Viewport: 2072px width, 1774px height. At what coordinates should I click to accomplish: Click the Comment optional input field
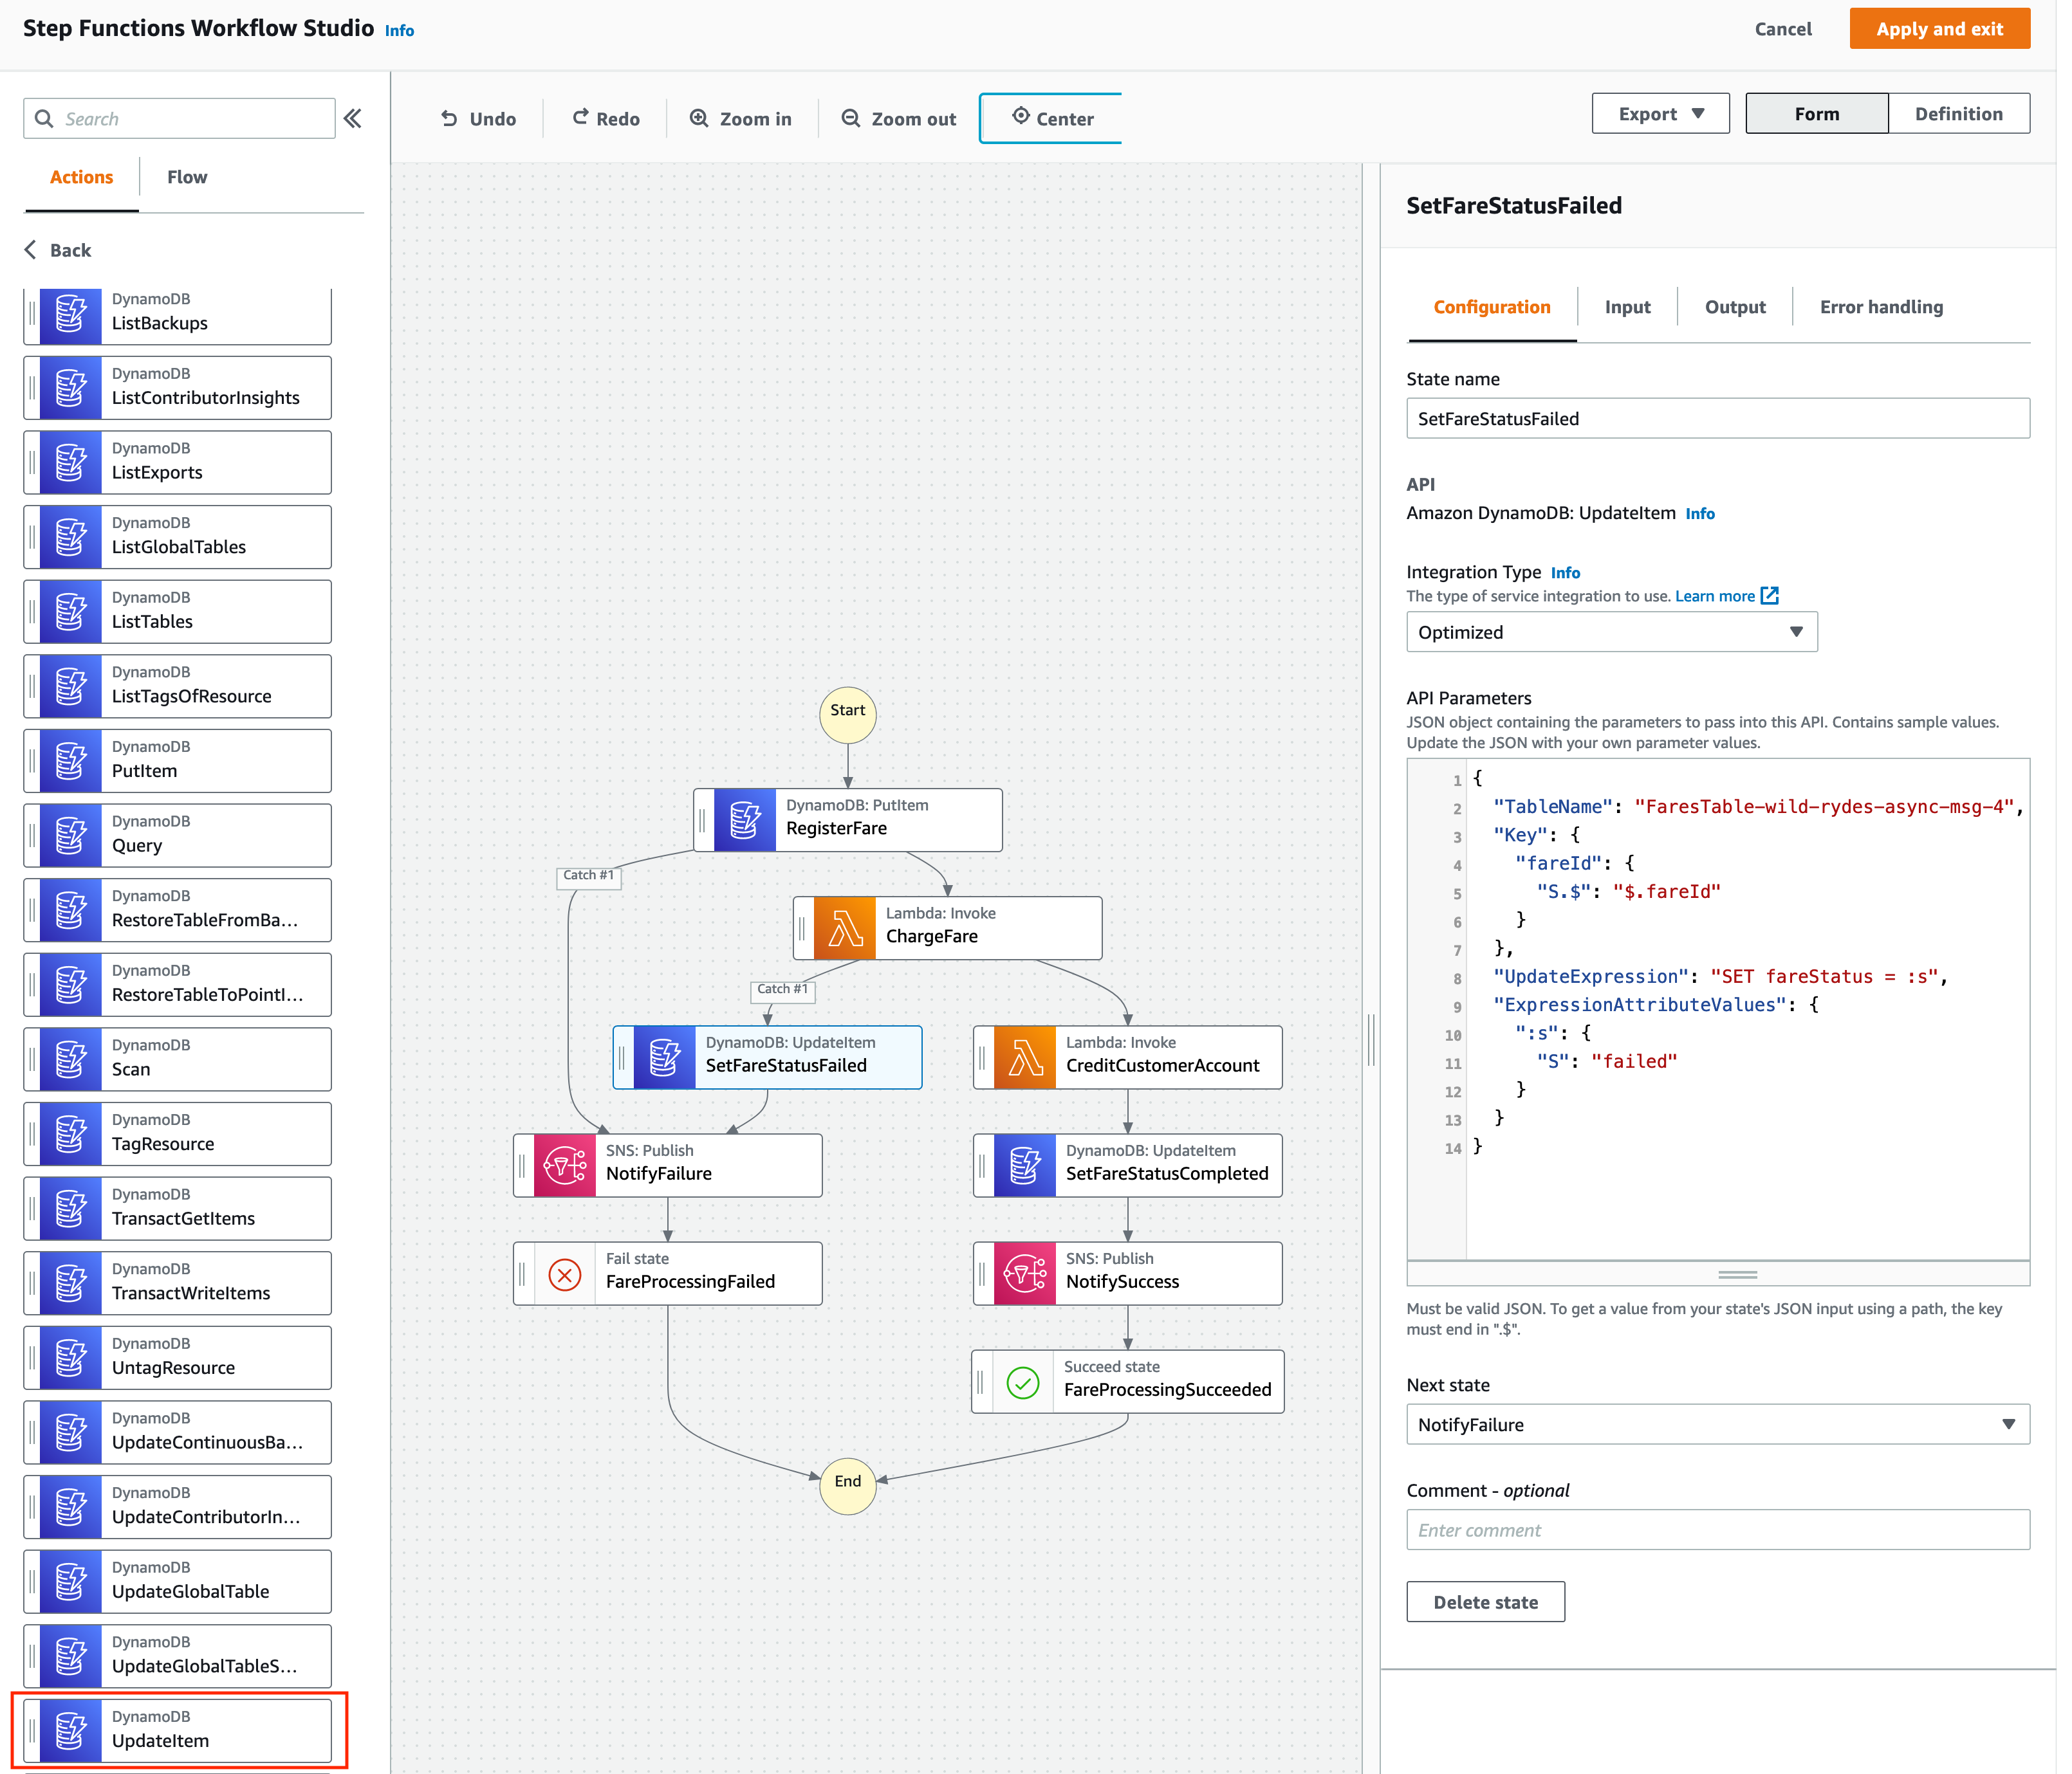click(x=1718, y=1530)
